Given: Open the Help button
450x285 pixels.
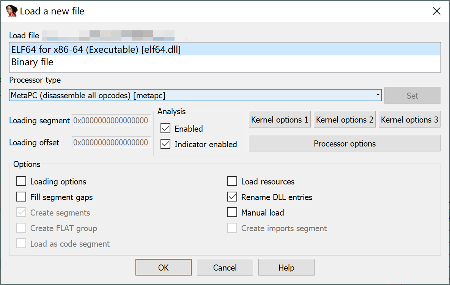Looking at the screenshot, I should (286, 268).
